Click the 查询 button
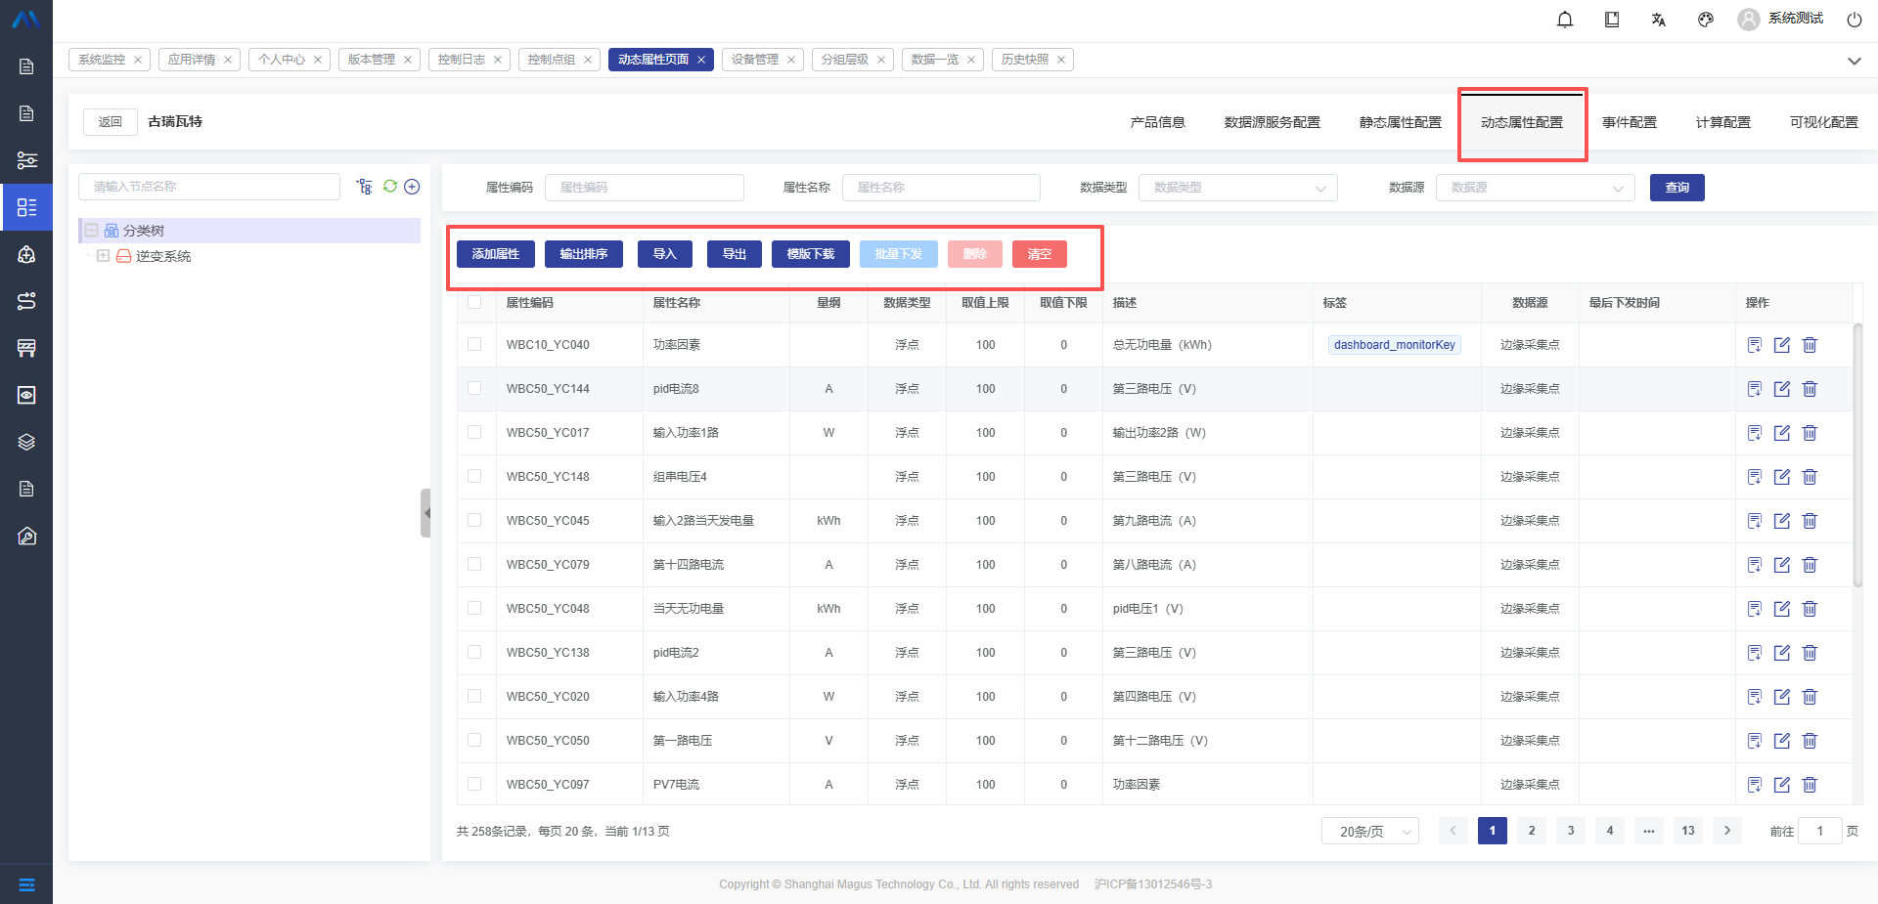Viewport: 1878px width, 904px height. click(x=1677, y=188)
